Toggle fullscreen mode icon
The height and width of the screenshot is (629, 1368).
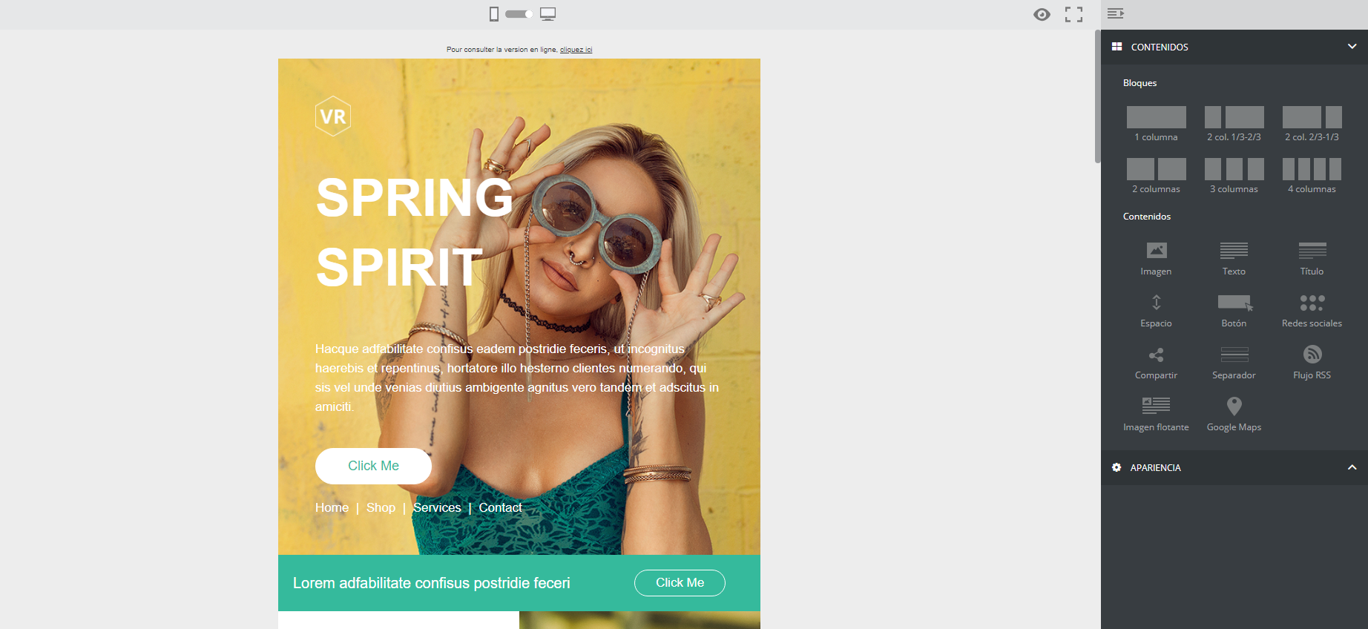[1073, 14]
